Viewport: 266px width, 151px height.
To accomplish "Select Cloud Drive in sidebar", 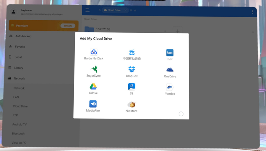I will click(20, 106).
